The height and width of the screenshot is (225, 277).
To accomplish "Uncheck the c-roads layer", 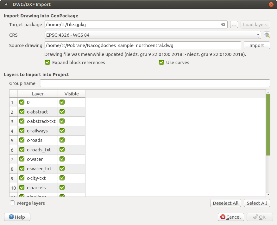I will click(x=22, y=140).
